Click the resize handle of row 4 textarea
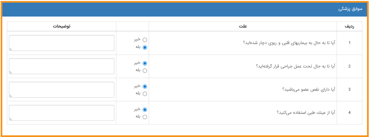This screenshot has height=137, width=369. click(x=11, y=119)
